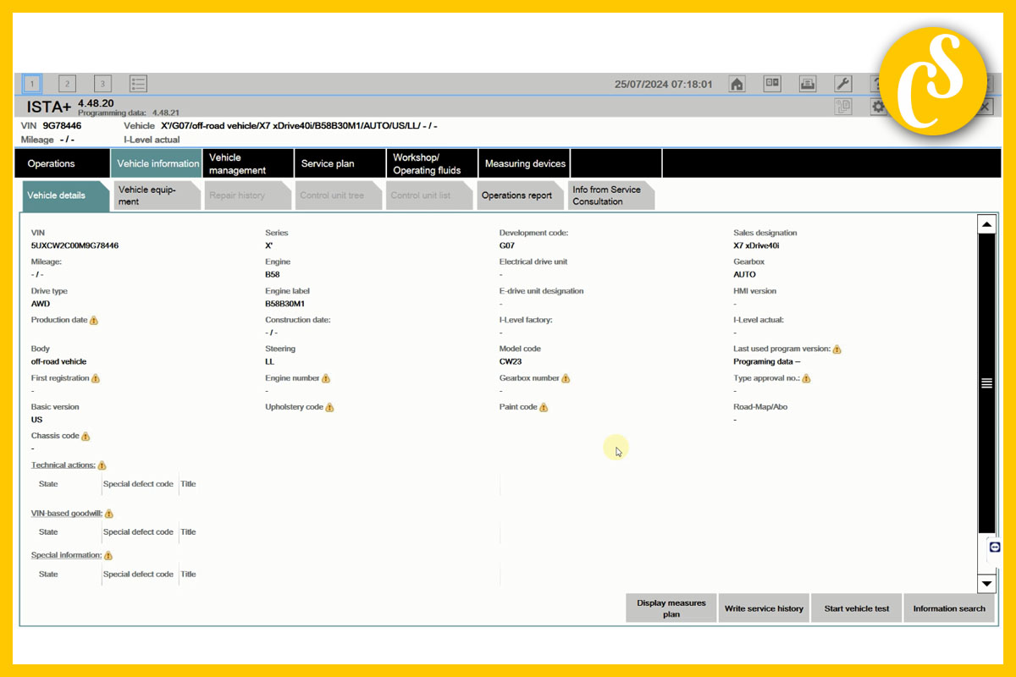Viewport: 1016px width, 677px height.
Task: Click the home icon in top toolbar
Action: (737, 84)
